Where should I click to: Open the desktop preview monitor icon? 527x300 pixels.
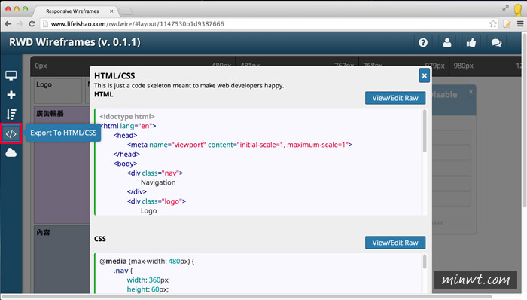point(11,75)
